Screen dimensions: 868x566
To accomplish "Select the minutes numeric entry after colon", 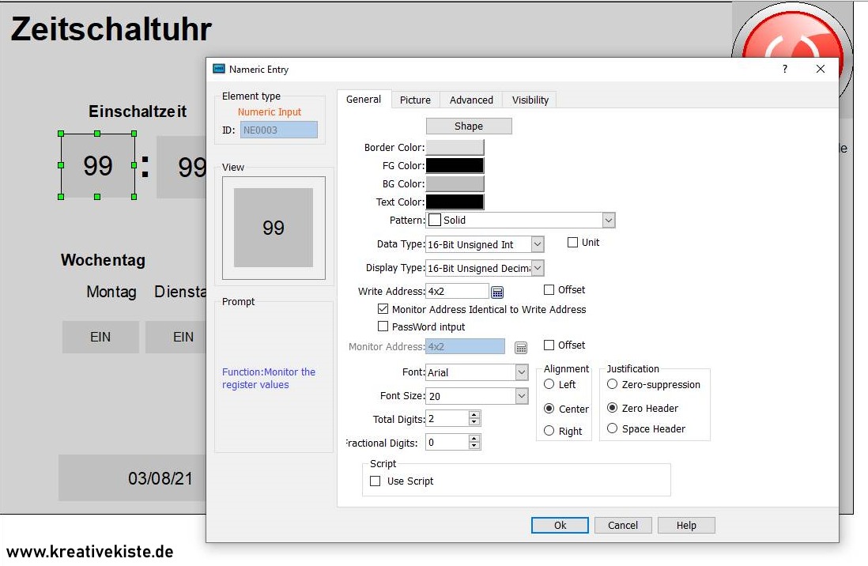I will (x=182, y=167).
